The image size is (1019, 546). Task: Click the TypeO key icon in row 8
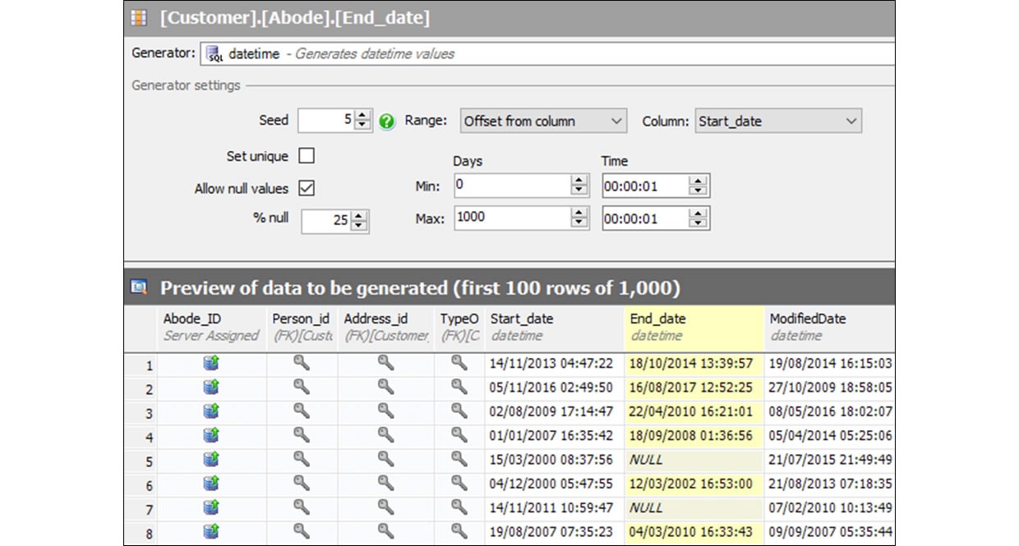pyautogui.click(x=459, y=531)
